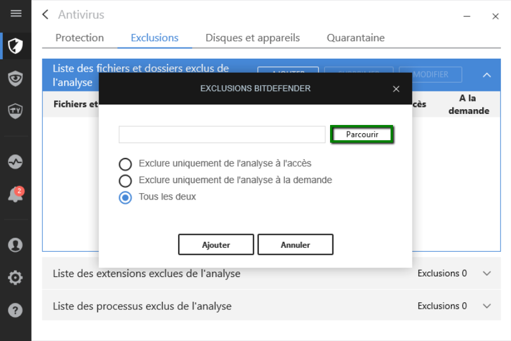Open the Tools shield icon in sidebar
The height and width of the screenshot is (341, 511).
[16, 110]
